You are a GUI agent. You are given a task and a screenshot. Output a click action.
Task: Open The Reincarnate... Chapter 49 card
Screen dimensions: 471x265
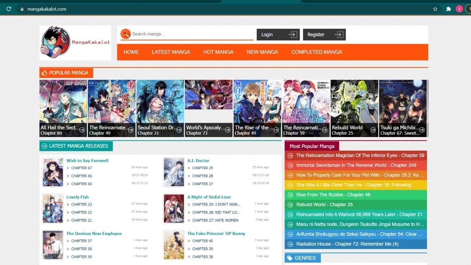111,108
